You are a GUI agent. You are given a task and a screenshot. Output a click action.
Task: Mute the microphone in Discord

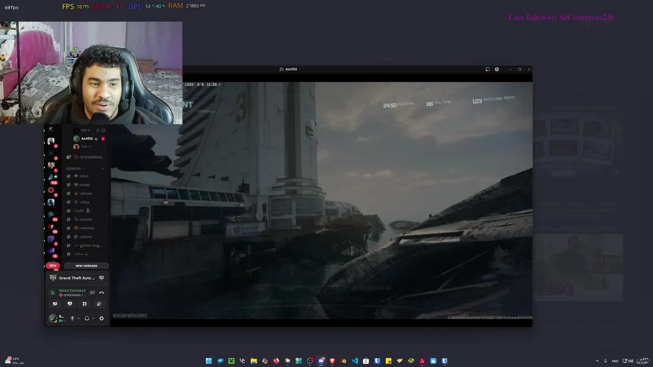pos(72,319)
